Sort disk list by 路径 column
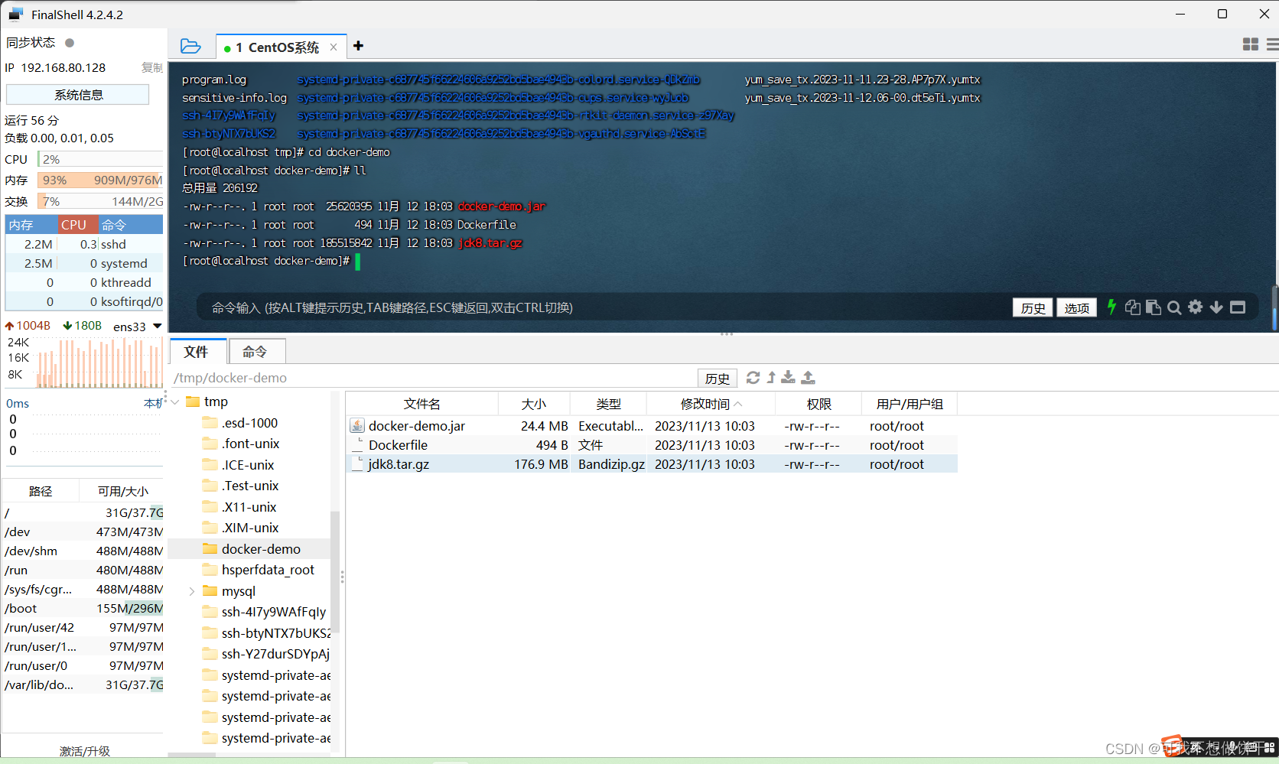This screenshot has height=764, width=1279. (41, 491)
